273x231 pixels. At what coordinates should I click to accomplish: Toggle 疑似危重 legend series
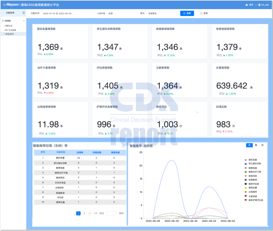pyautogui.click(x=250, y=160)
